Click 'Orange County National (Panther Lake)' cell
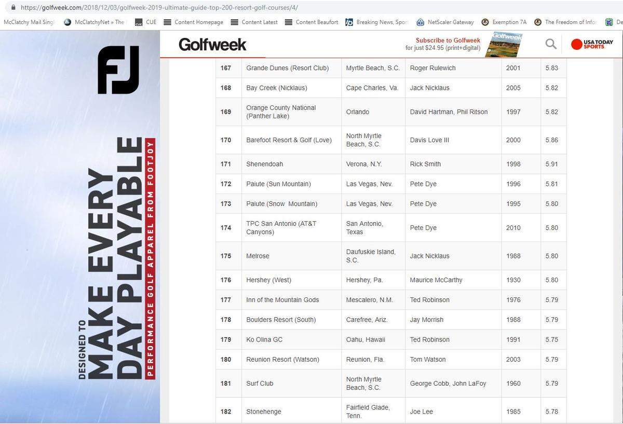This screenshot has height=424, width=623. (x=291, y=112)
